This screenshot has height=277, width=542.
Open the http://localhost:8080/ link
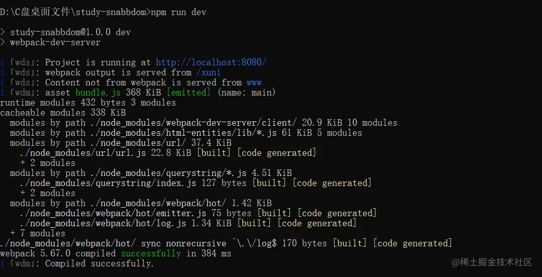click(211, 62)
